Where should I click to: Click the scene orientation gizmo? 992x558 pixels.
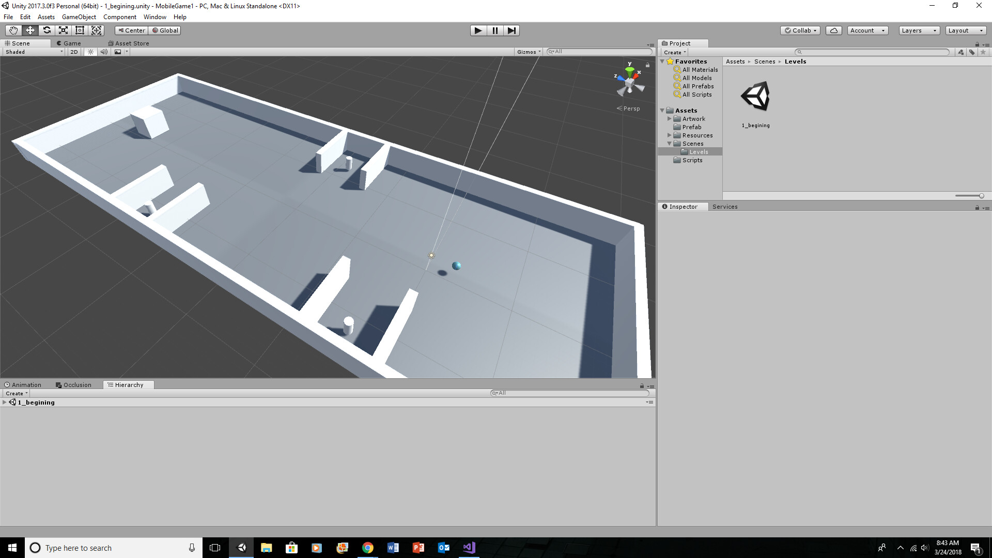point(629,83)
